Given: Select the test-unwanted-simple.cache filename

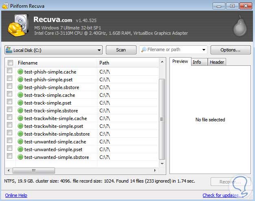Looking at the screenshot, I should tap(55, 142).
